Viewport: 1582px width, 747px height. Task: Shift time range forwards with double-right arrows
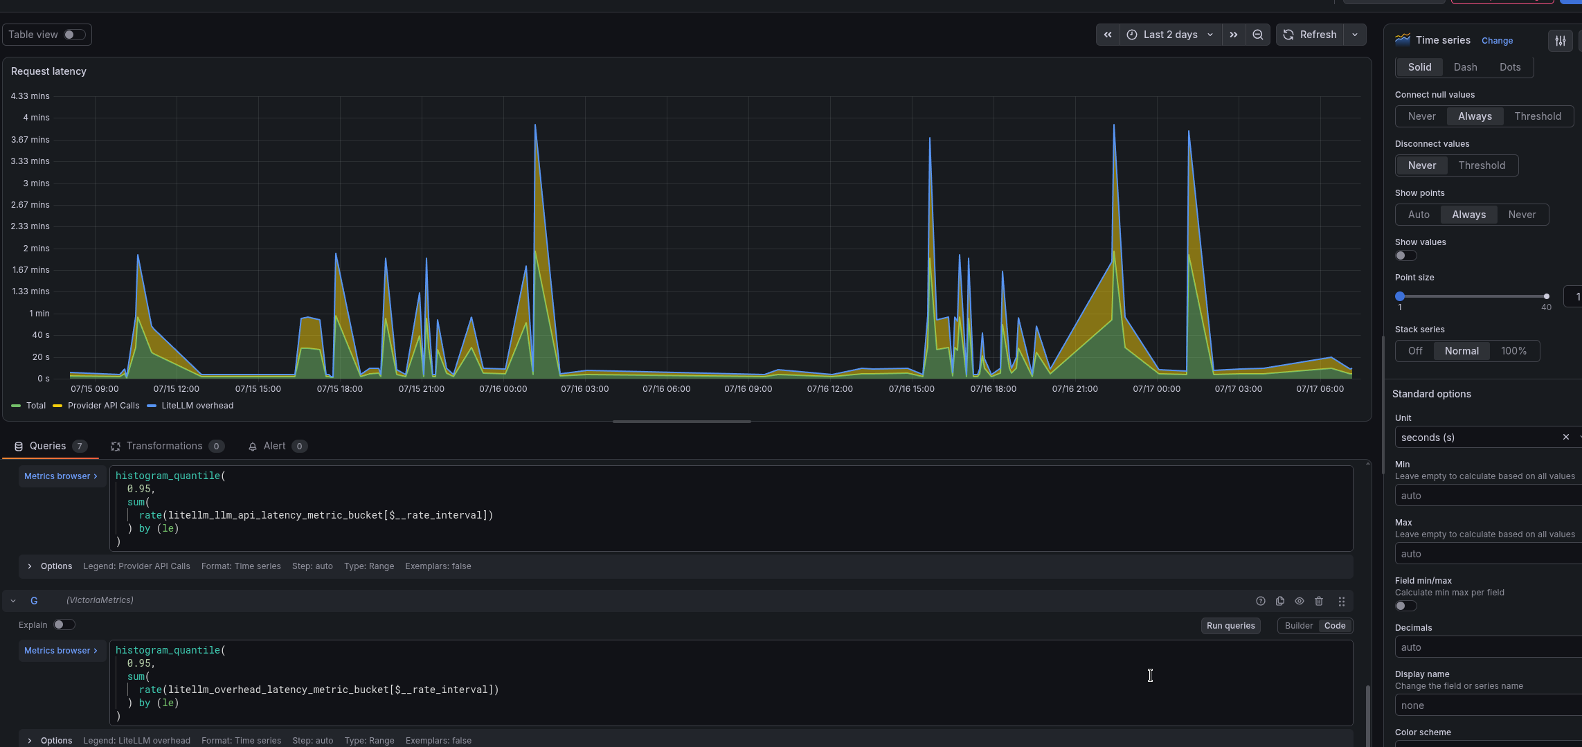1234,35
